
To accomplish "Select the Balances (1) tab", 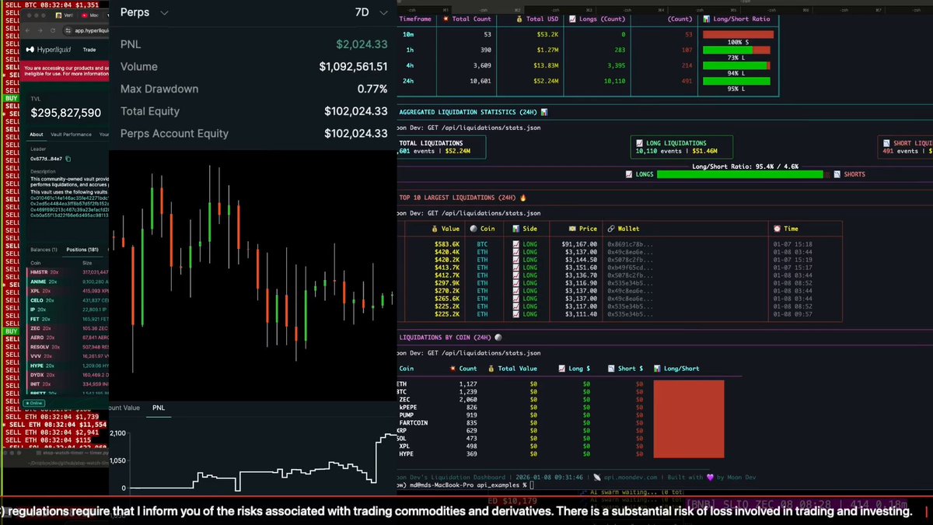I will (x=44, y=250).
